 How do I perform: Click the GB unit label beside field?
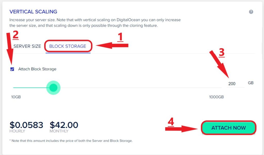pos(251,83)
